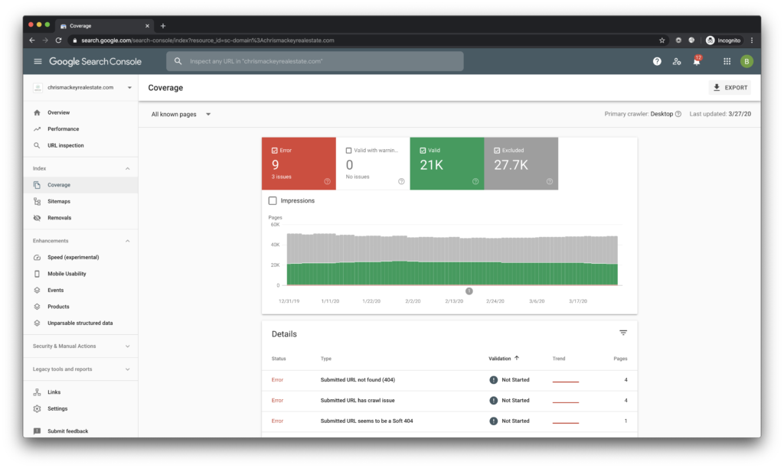Open Settings in sidebar
Viewport: 784px width, 468px height.
coord(80,409)
